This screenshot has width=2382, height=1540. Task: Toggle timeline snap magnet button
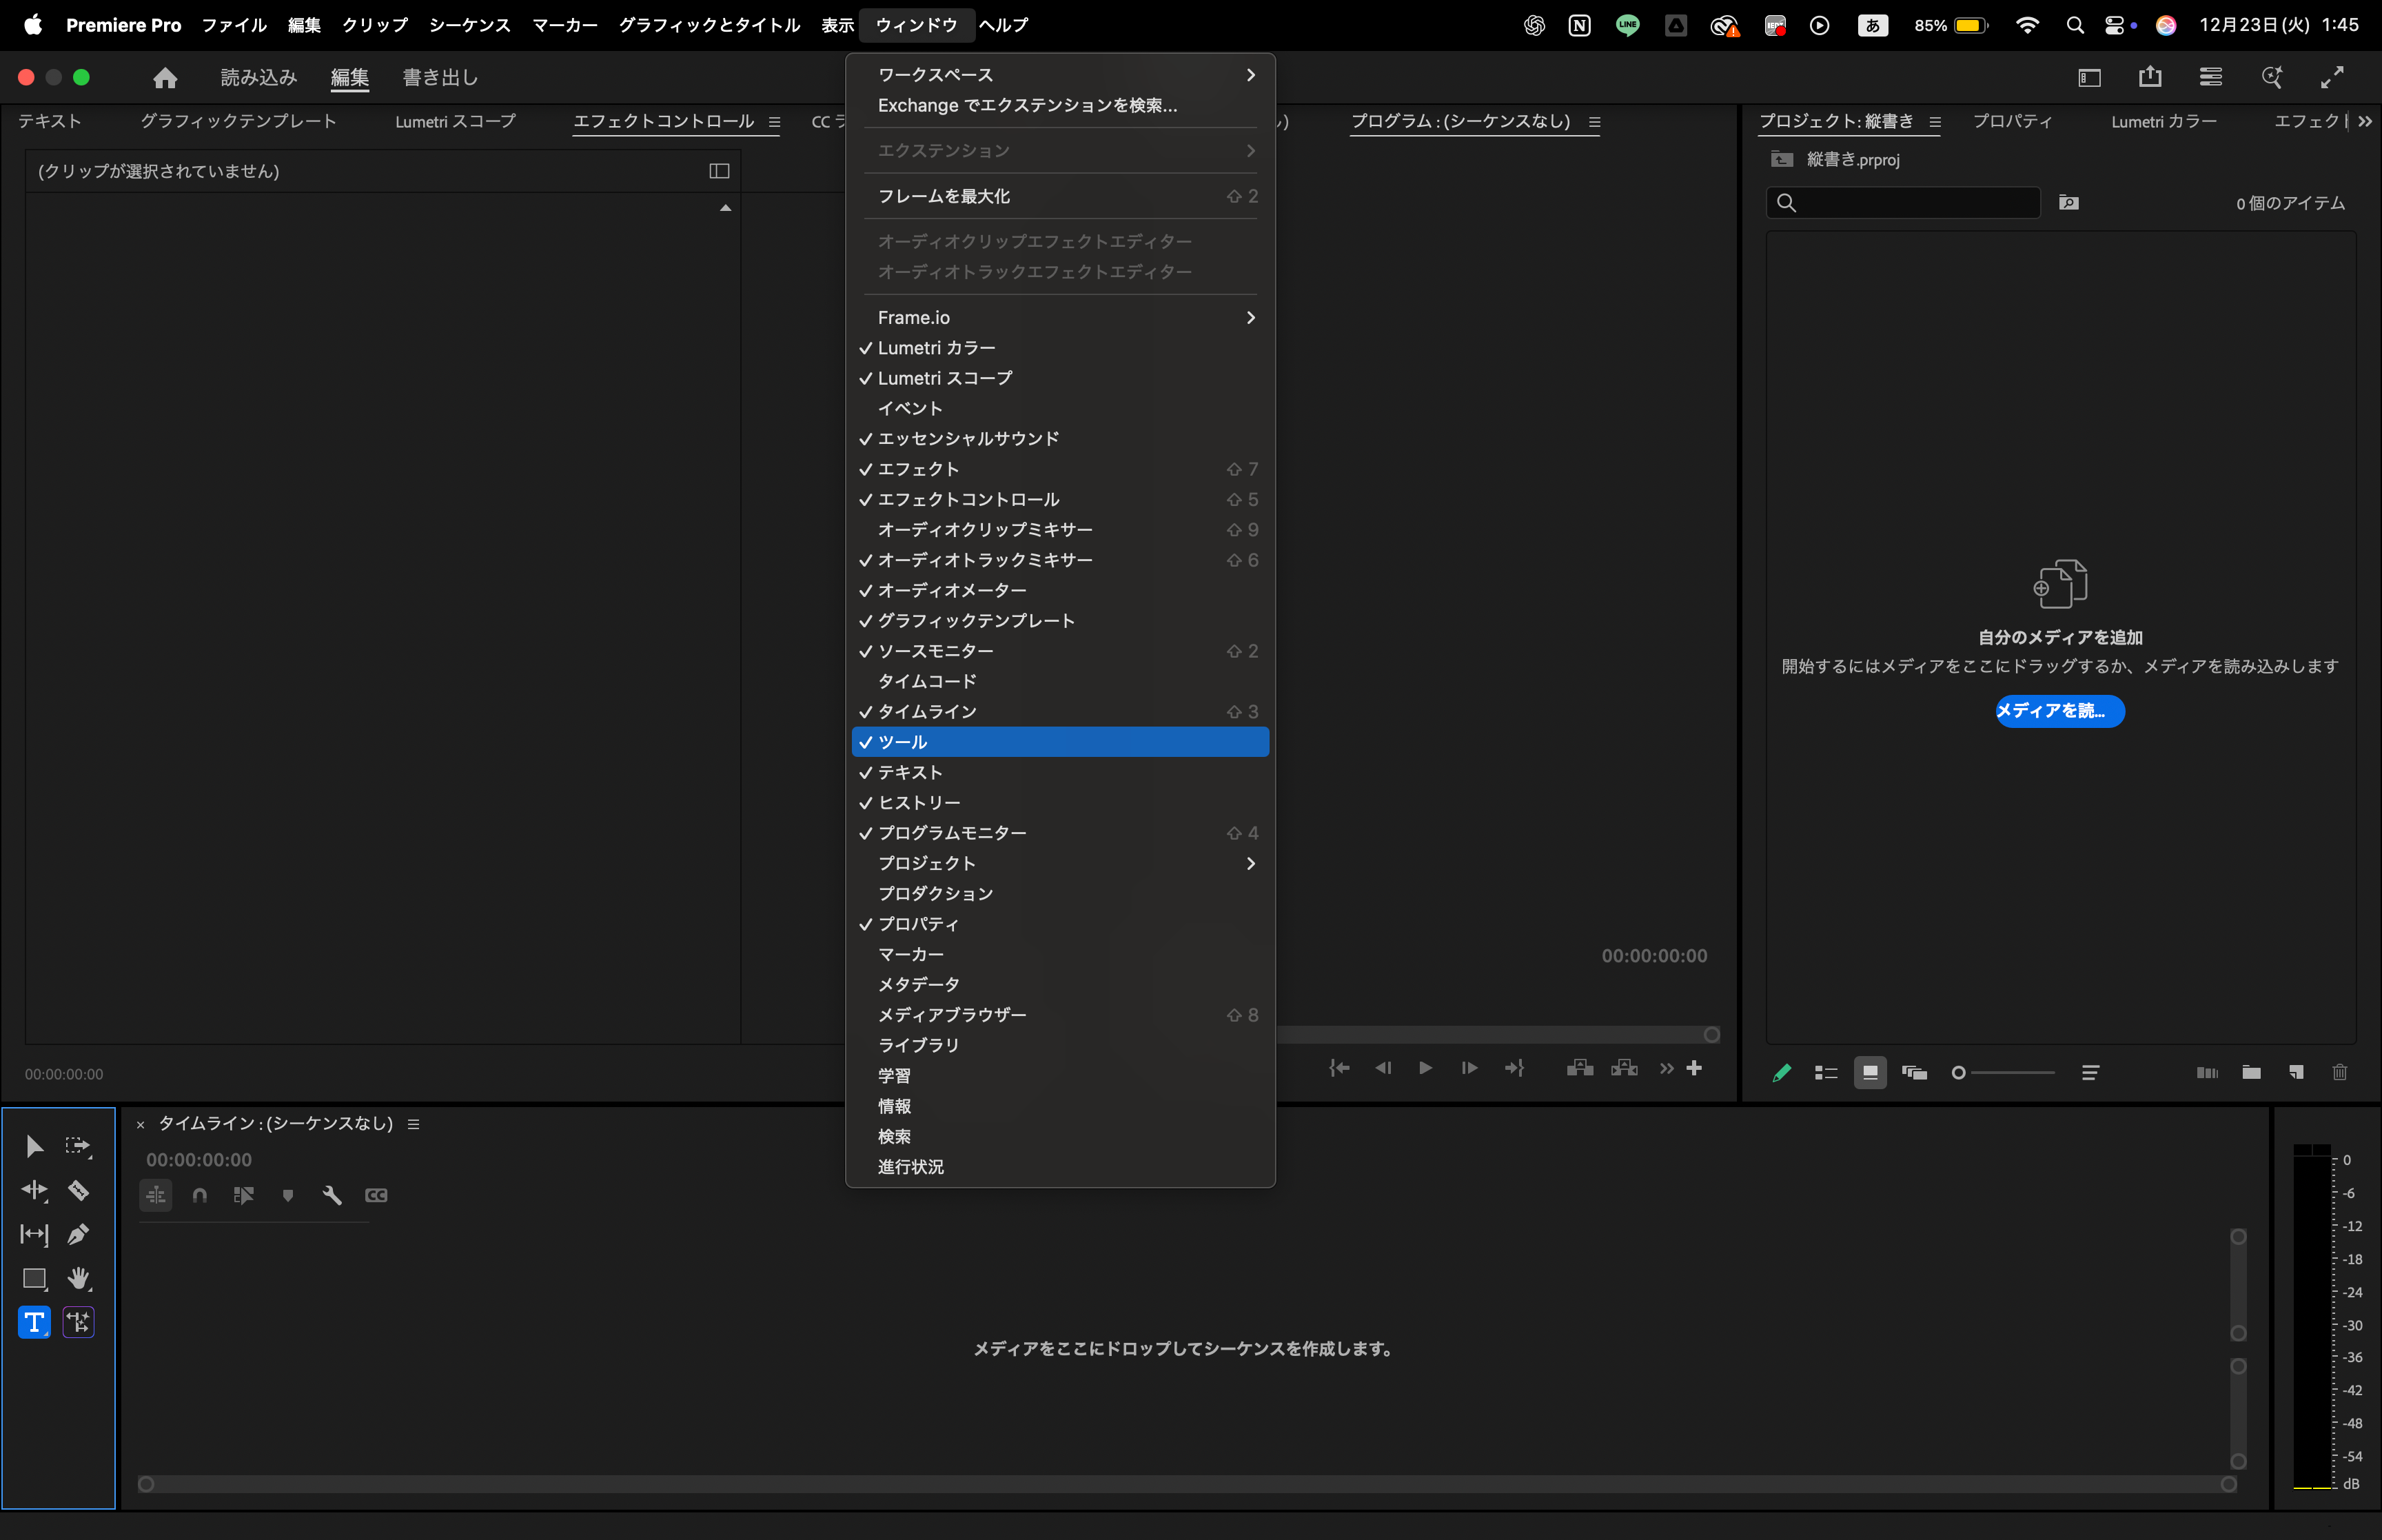200,1195
